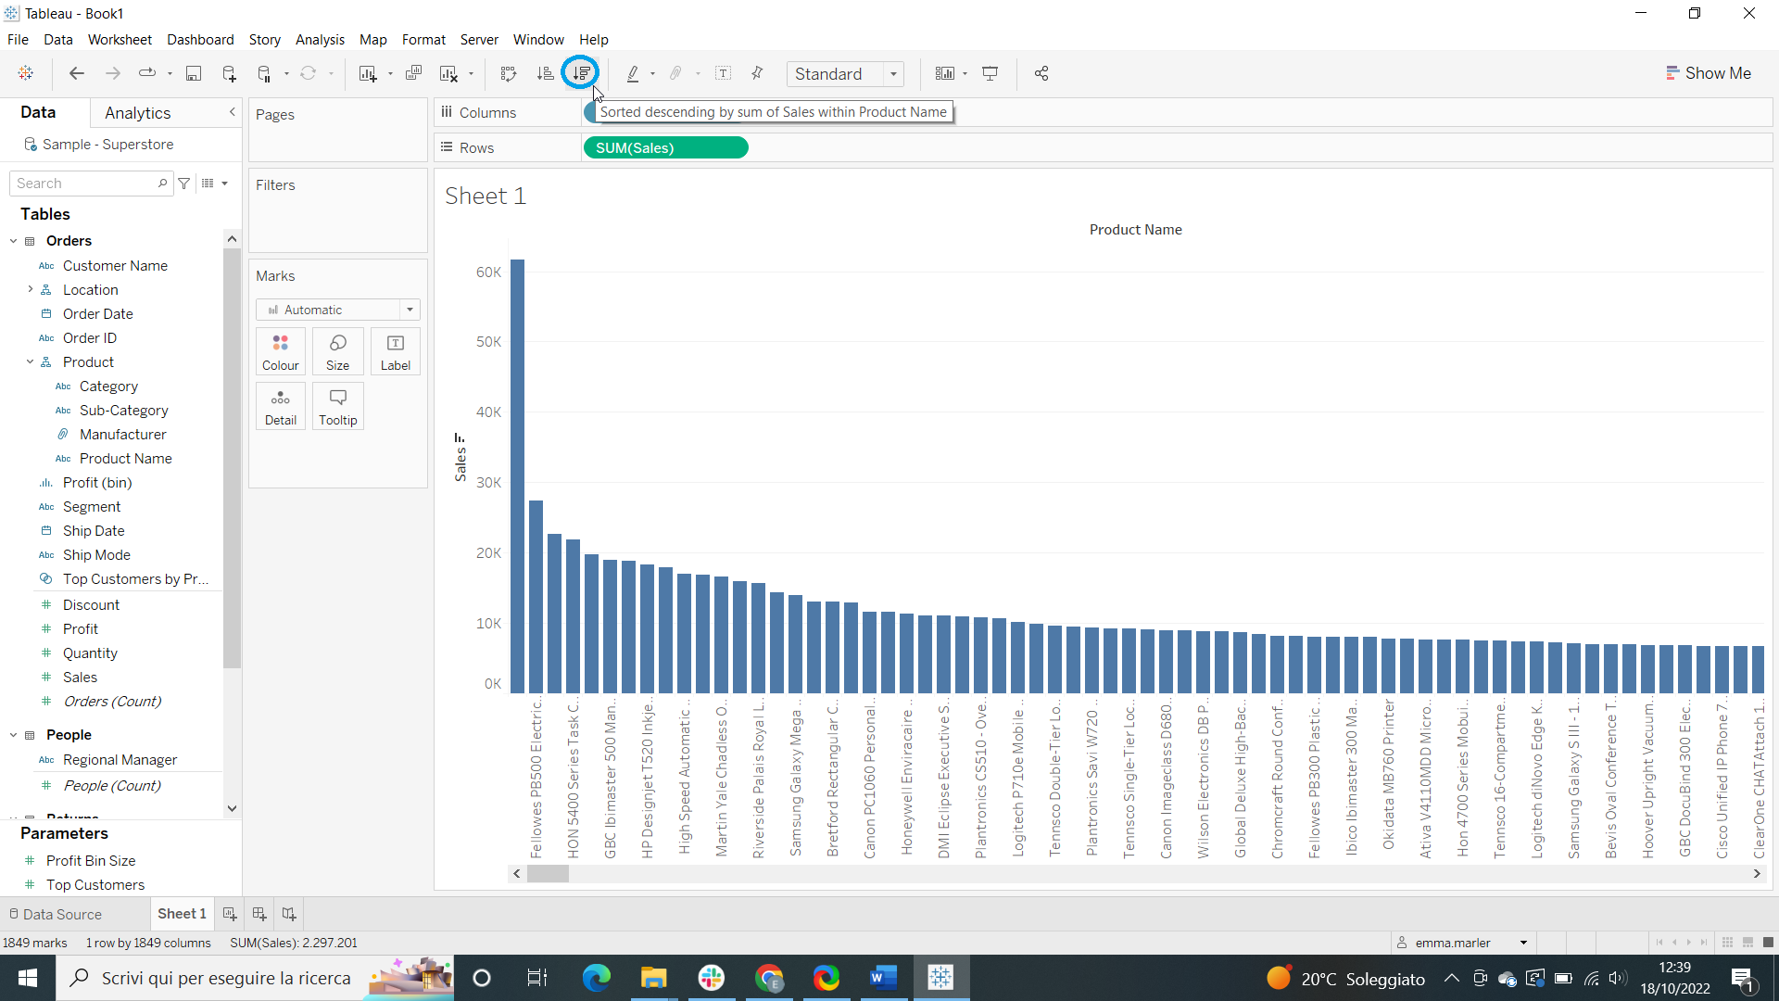Click the Show/Hide Cards icon
This screenshot has width=1779, height=1001.
pos(944,73)
